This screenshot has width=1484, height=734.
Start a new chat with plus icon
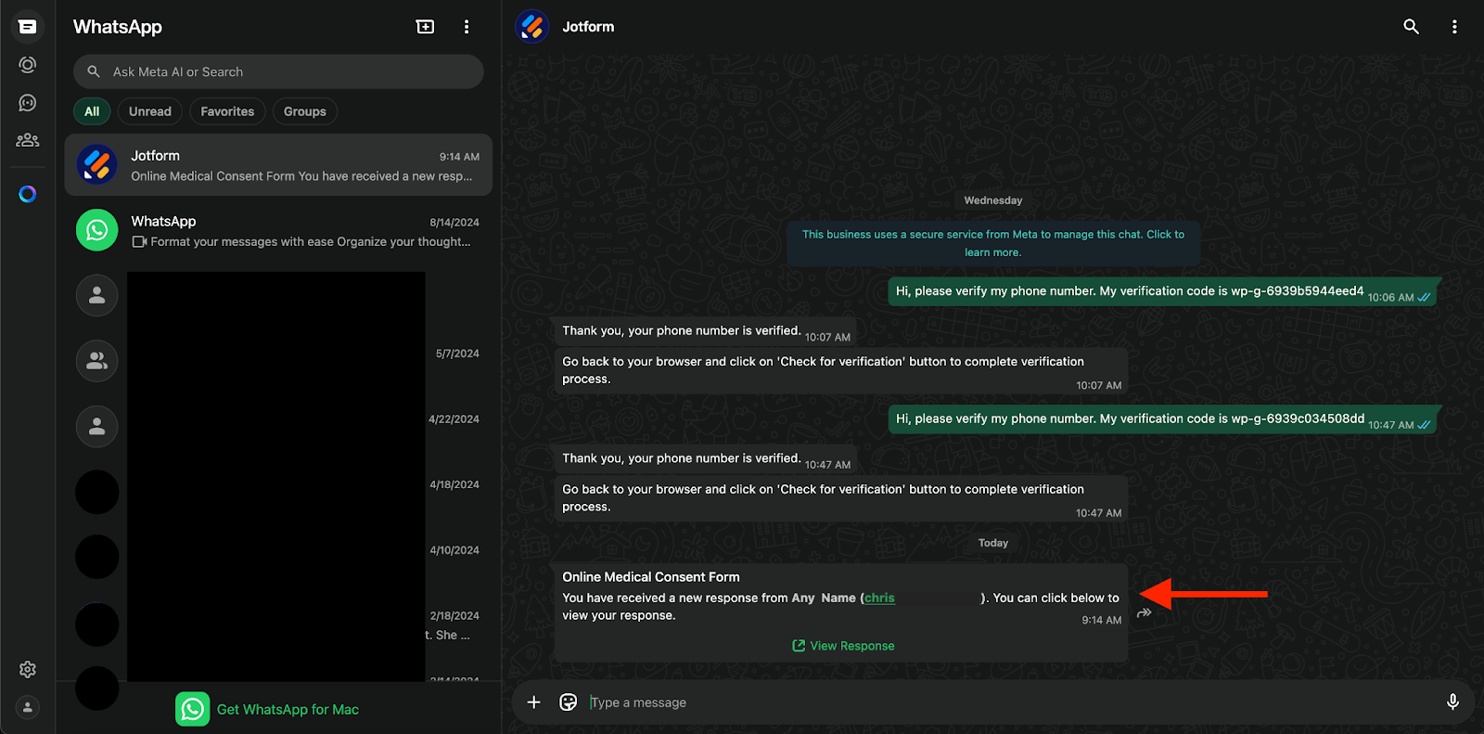pos(425,27)
